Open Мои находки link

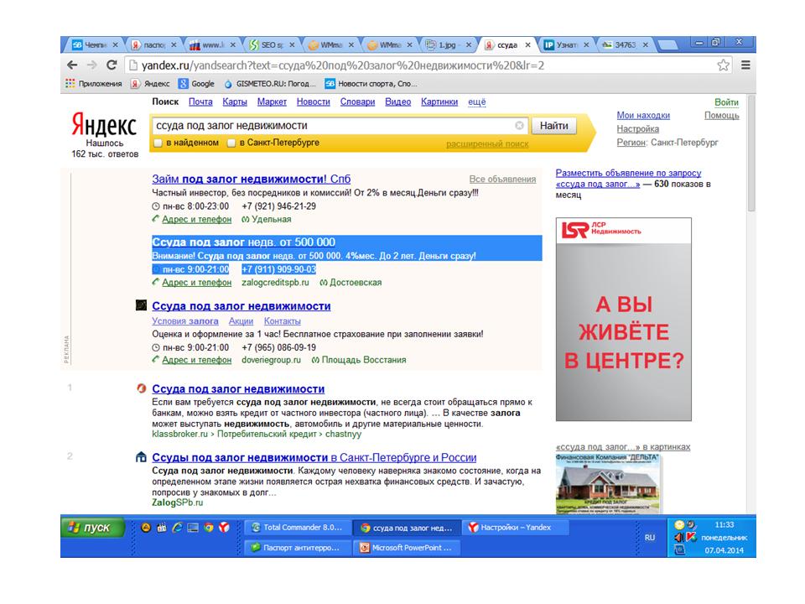click(643, 116)
